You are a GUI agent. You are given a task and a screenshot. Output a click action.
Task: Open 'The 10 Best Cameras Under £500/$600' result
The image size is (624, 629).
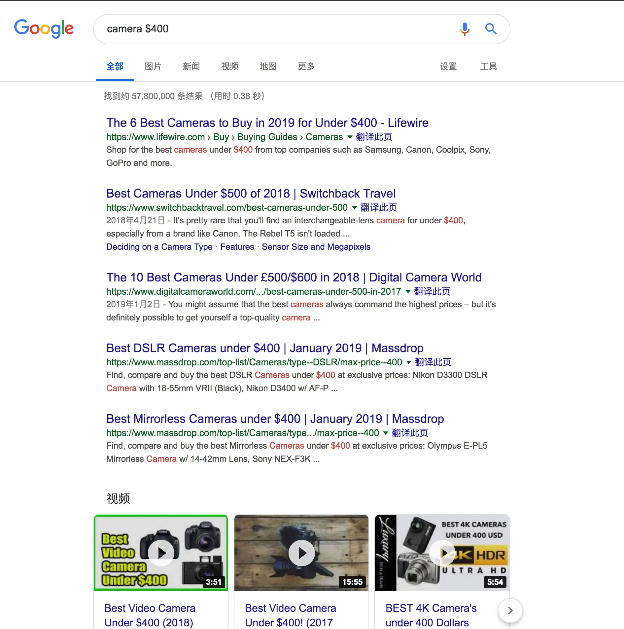[294, 277]
